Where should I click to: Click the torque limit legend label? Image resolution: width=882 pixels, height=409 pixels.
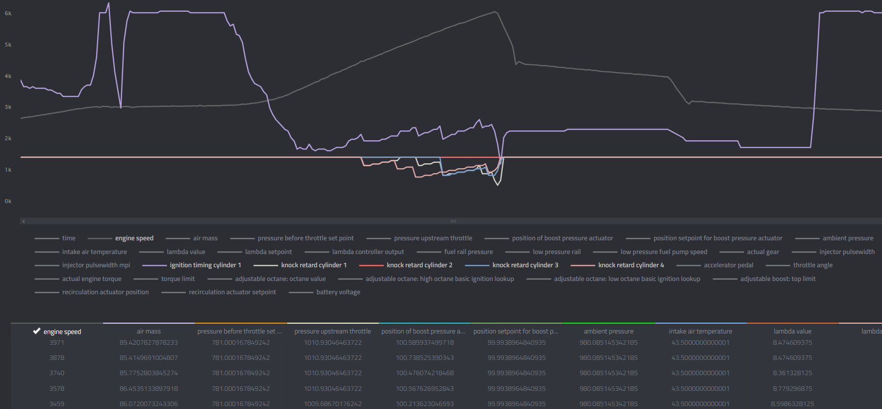(x=178, y=279)
